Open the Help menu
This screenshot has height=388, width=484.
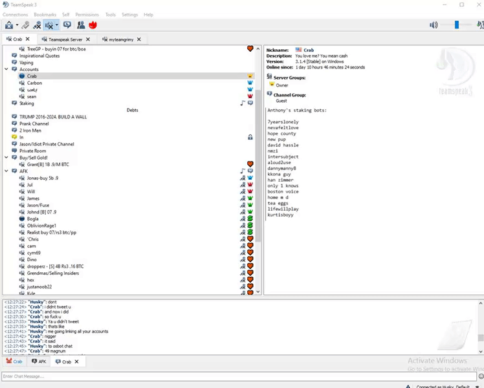click(148, 14)
